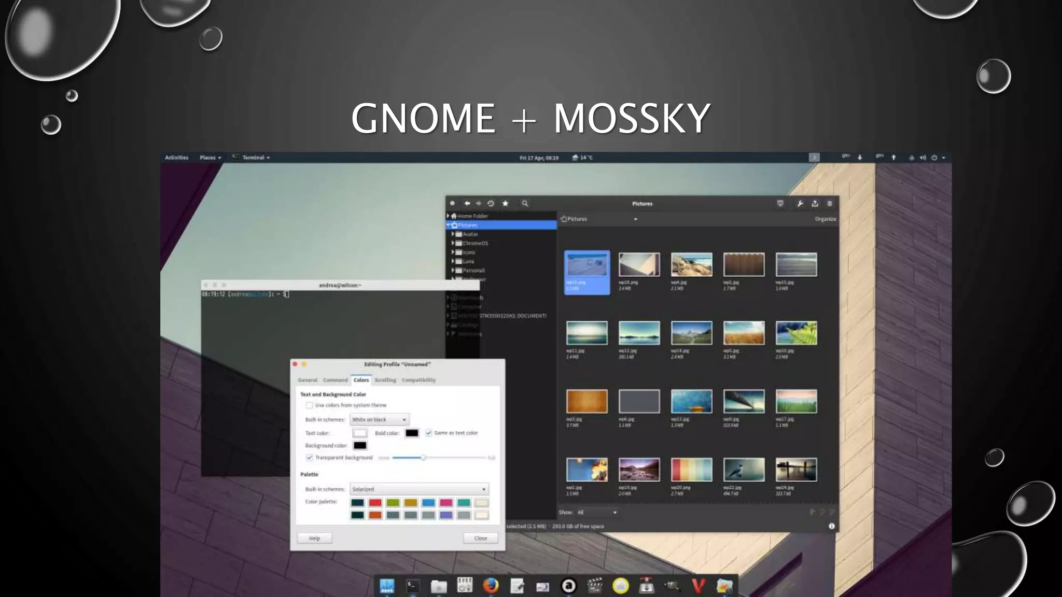
Task: Click the clock 'Fri 17 Apr' in top bar
Action: (x=539, y=158)
